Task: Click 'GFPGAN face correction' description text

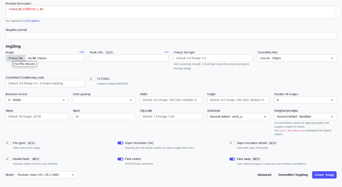Action: (139, 164)
